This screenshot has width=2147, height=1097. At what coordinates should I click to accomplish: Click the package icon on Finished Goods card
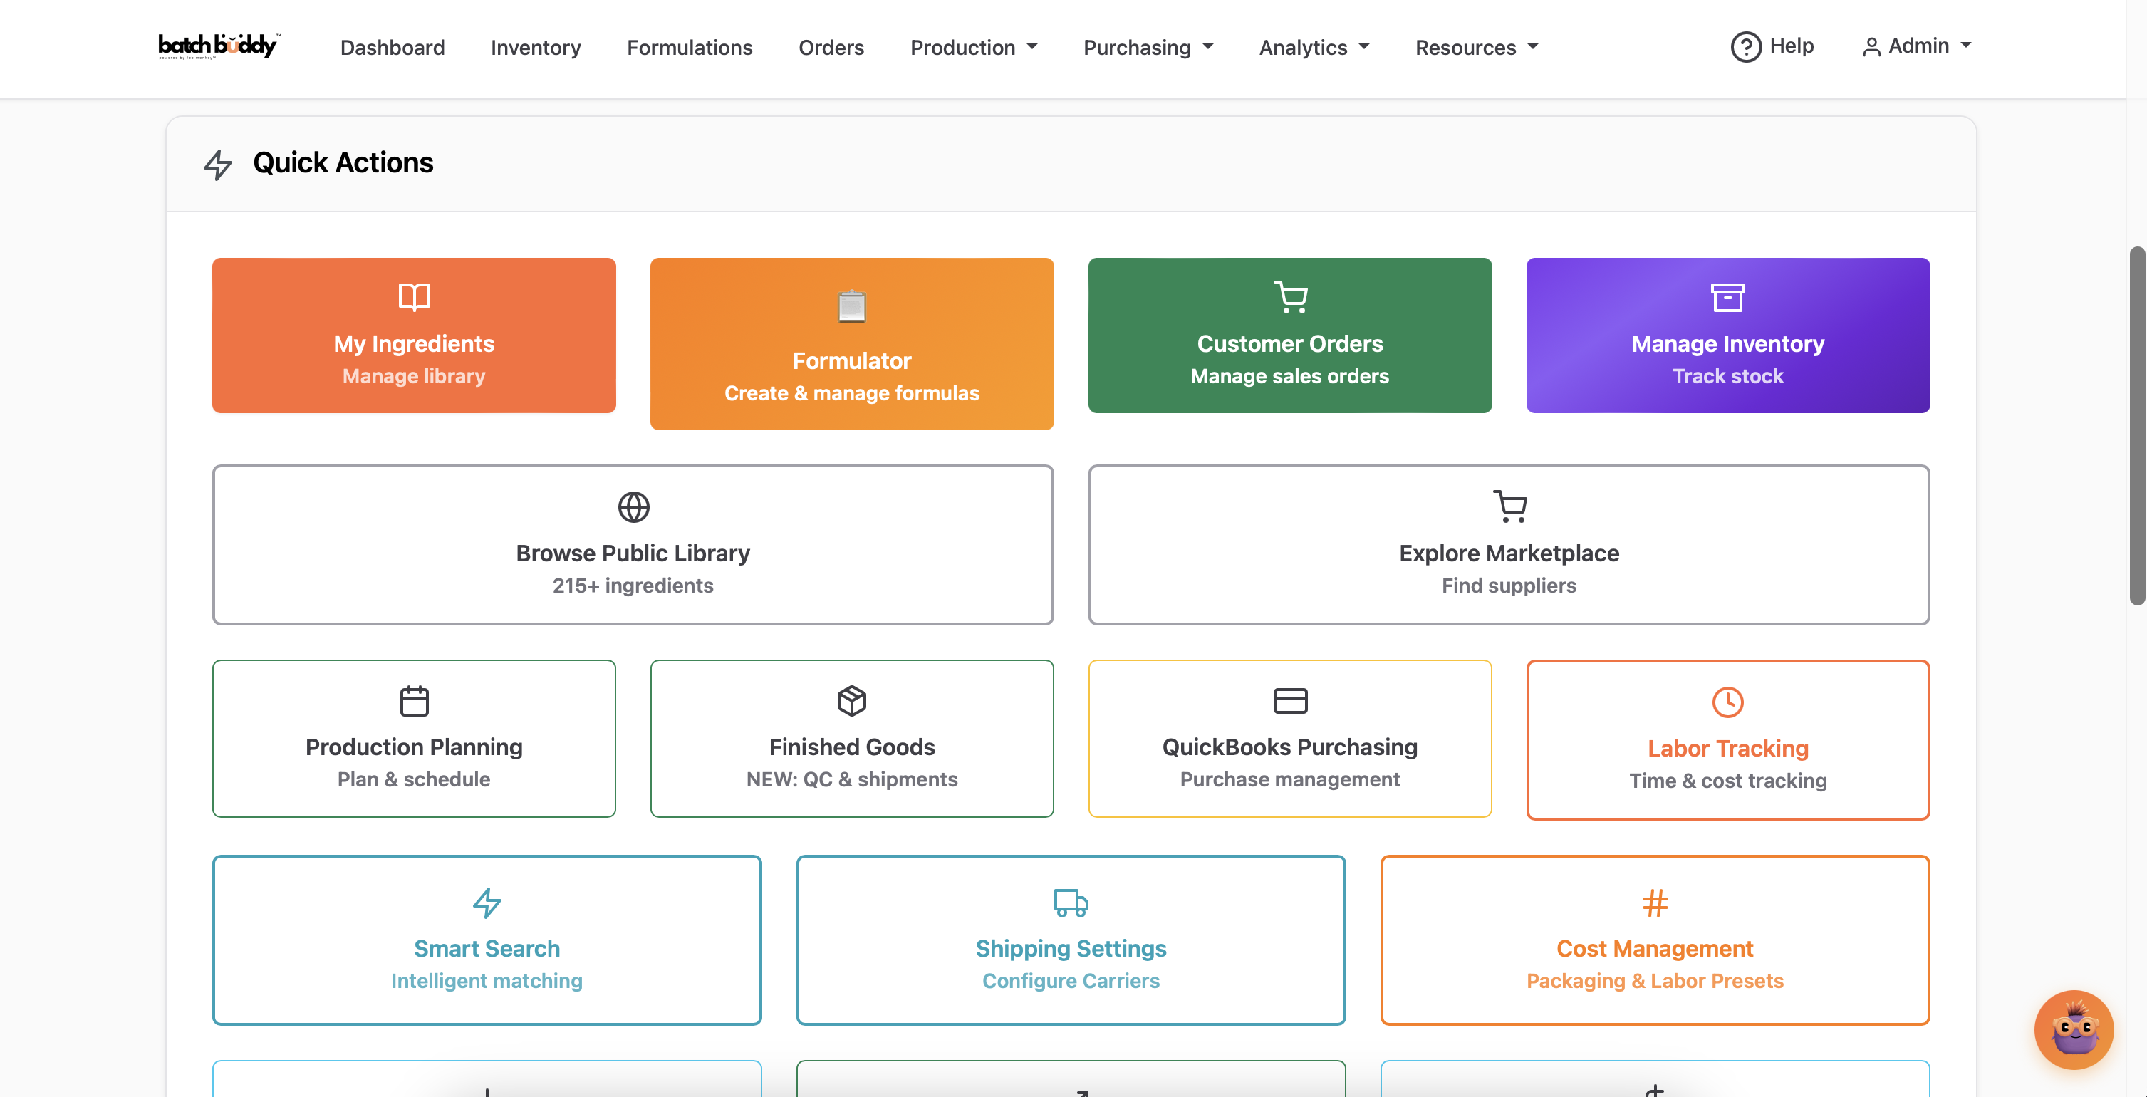(x=851, y=700)
